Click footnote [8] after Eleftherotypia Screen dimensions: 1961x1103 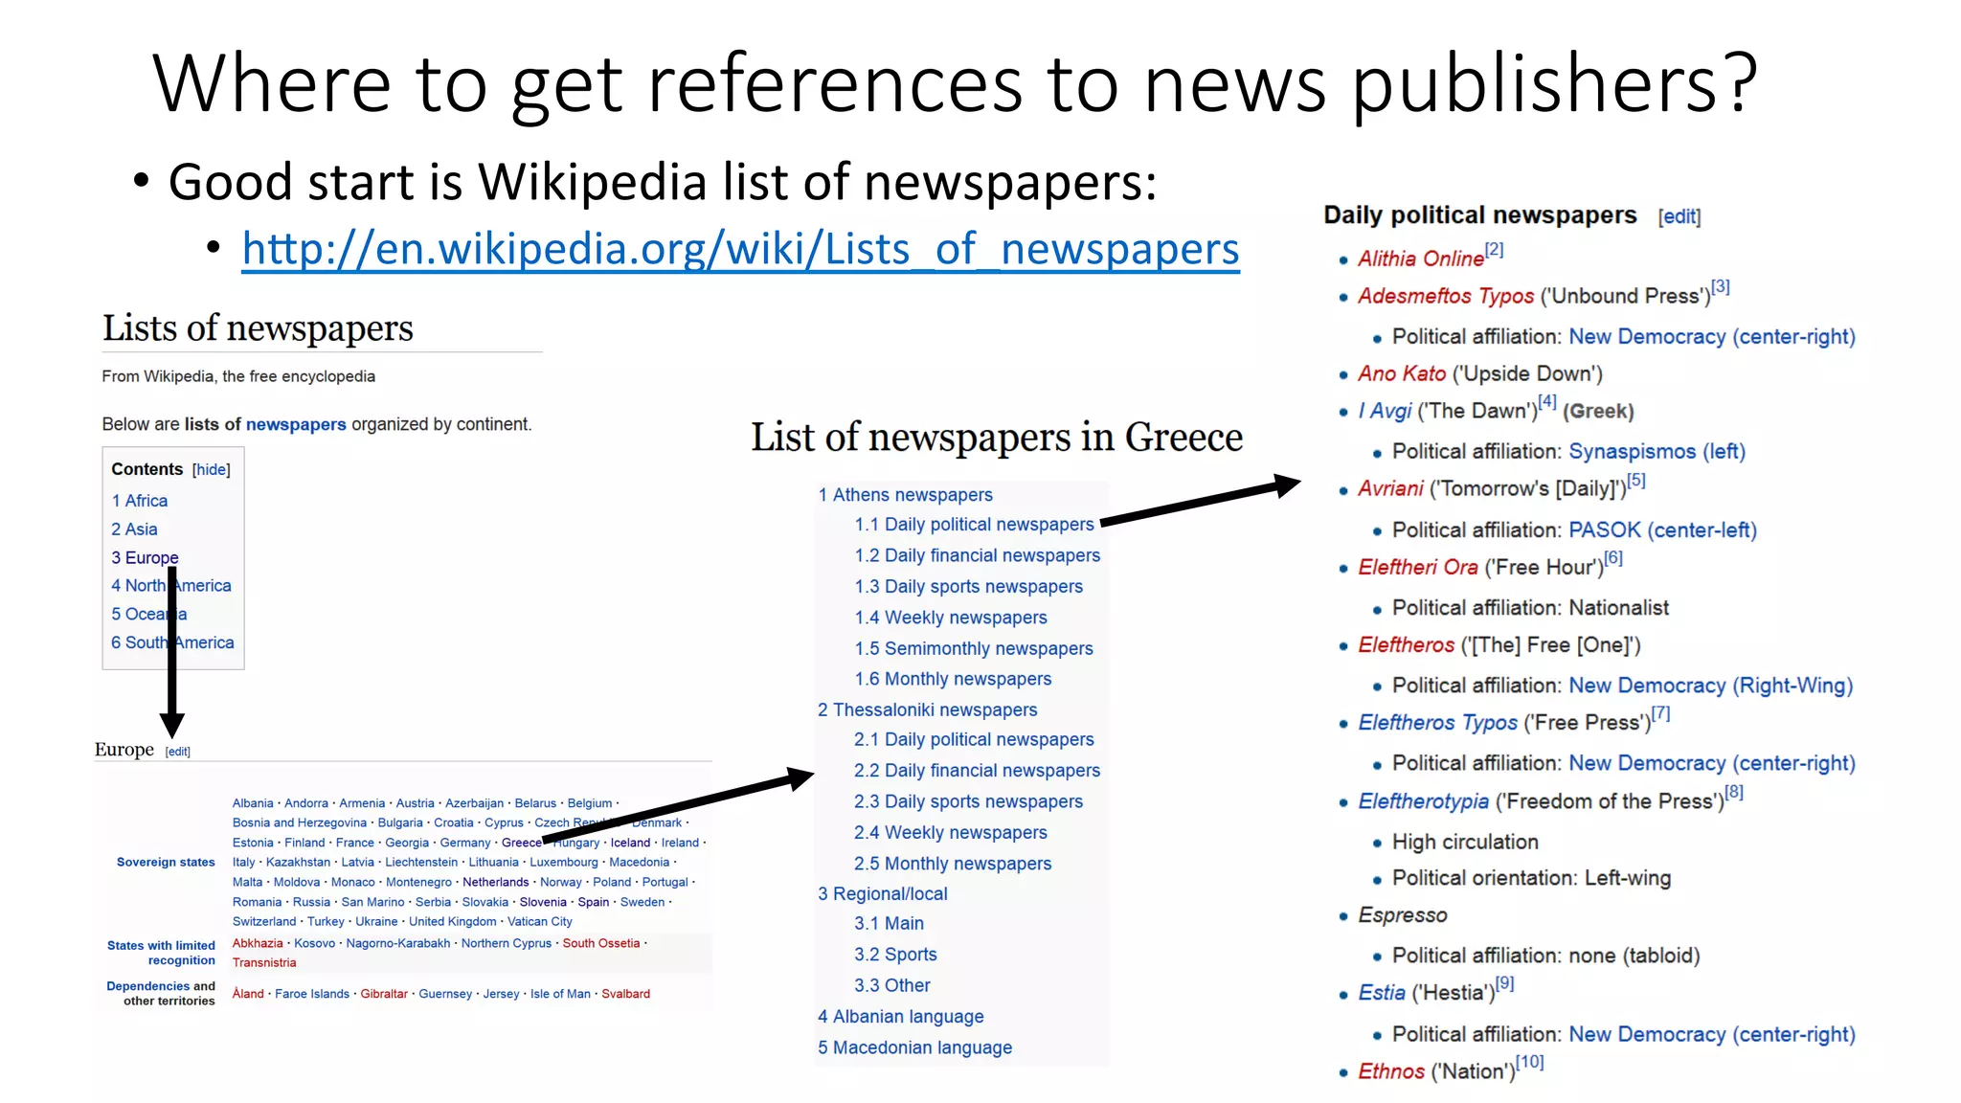[x=1734, y=792]
